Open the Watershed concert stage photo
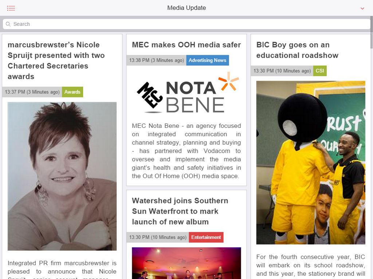The height and width of the screenshot is (279, 373). [x=186, y=263]
